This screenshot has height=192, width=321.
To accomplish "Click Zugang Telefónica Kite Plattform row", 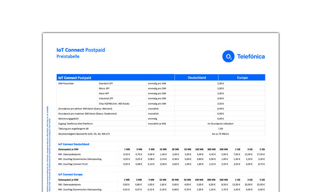I will tap(161, 124).
